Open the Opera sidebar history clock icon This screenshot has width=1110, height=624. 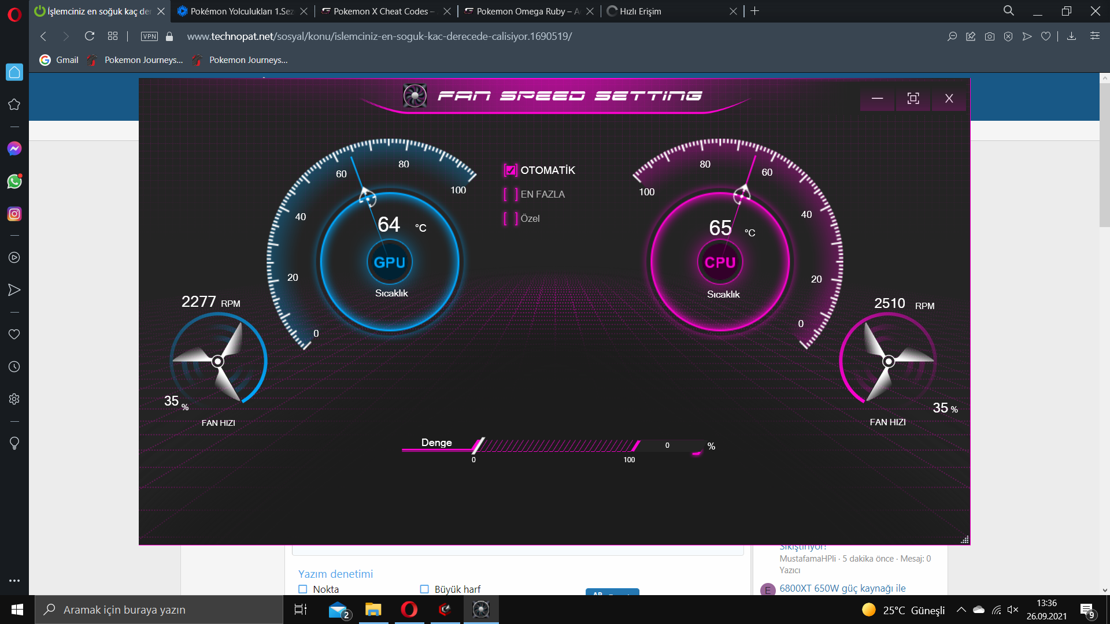[x=14, y=367]
